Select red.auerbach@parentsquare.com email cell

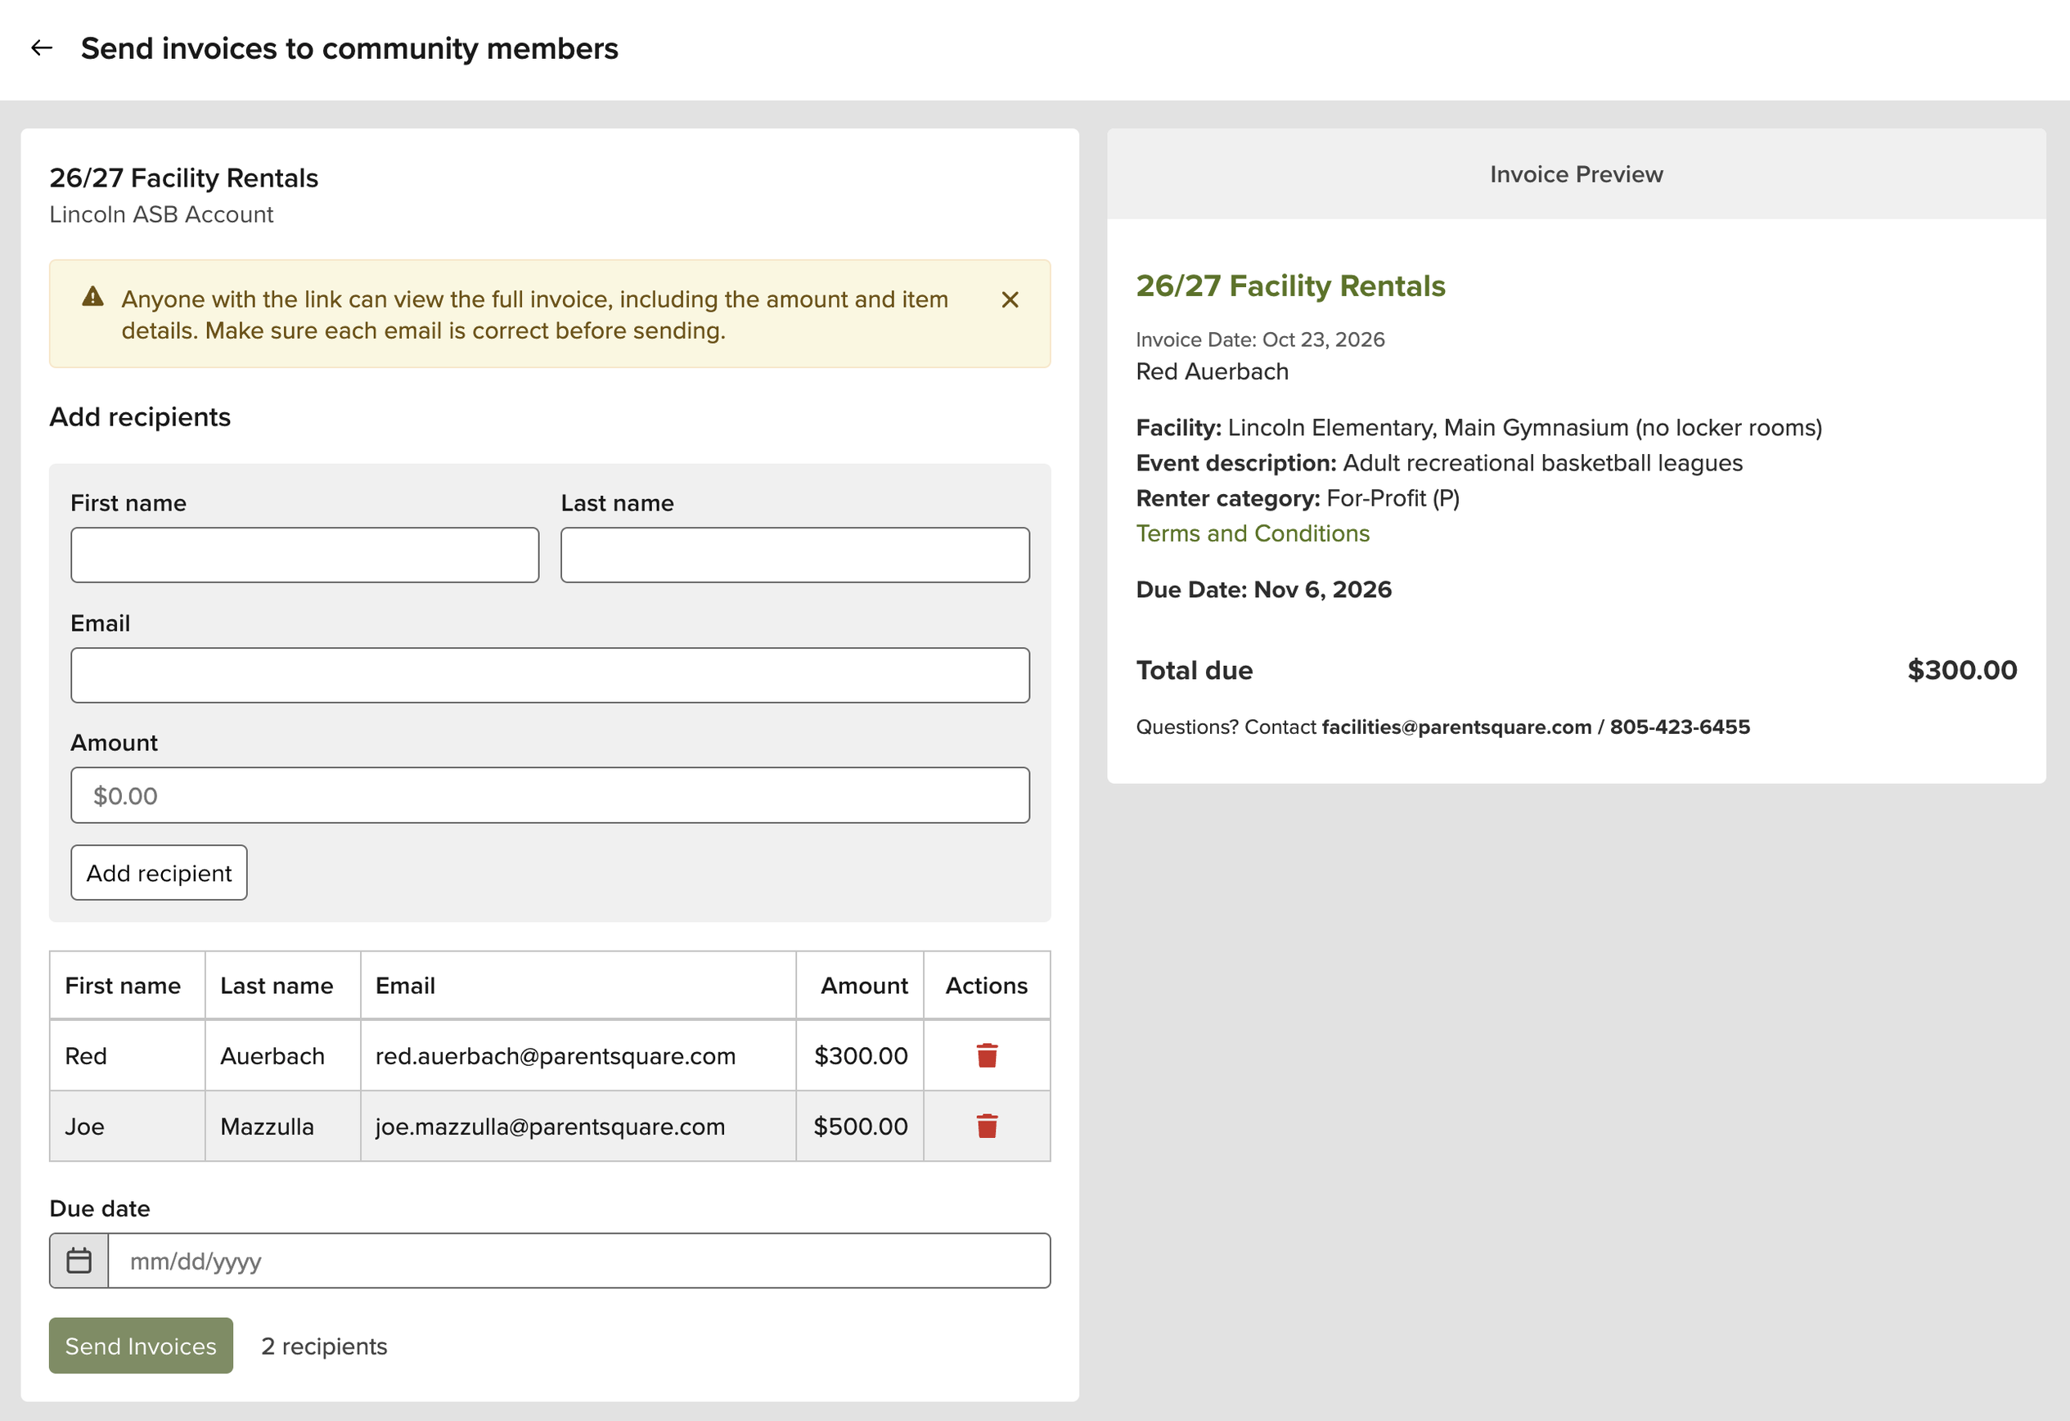[578, 1056]
